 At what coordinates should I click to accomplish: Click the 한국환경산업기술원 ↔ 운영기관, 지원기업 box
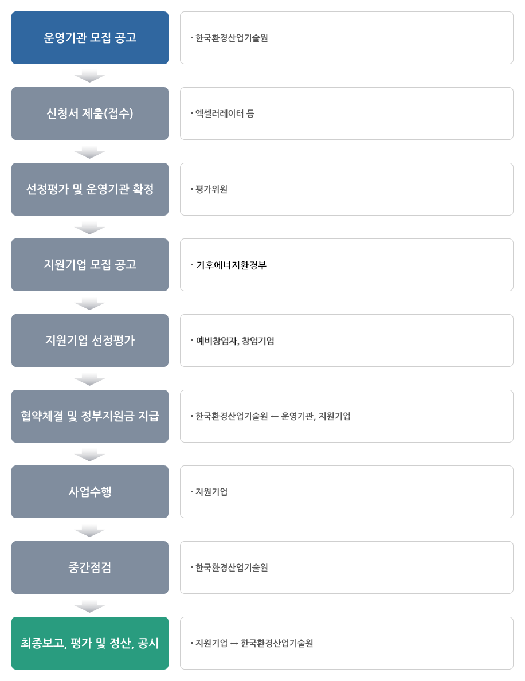346,416
